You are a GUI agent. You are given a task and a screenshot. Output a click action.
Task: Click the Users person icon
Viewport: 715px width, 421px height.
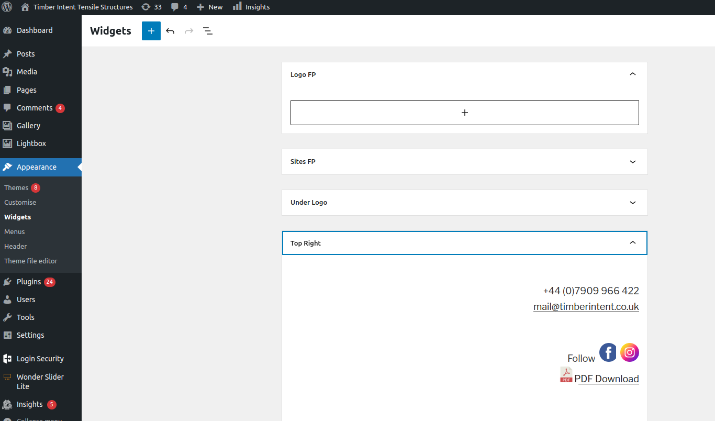(x=7, y=300)
